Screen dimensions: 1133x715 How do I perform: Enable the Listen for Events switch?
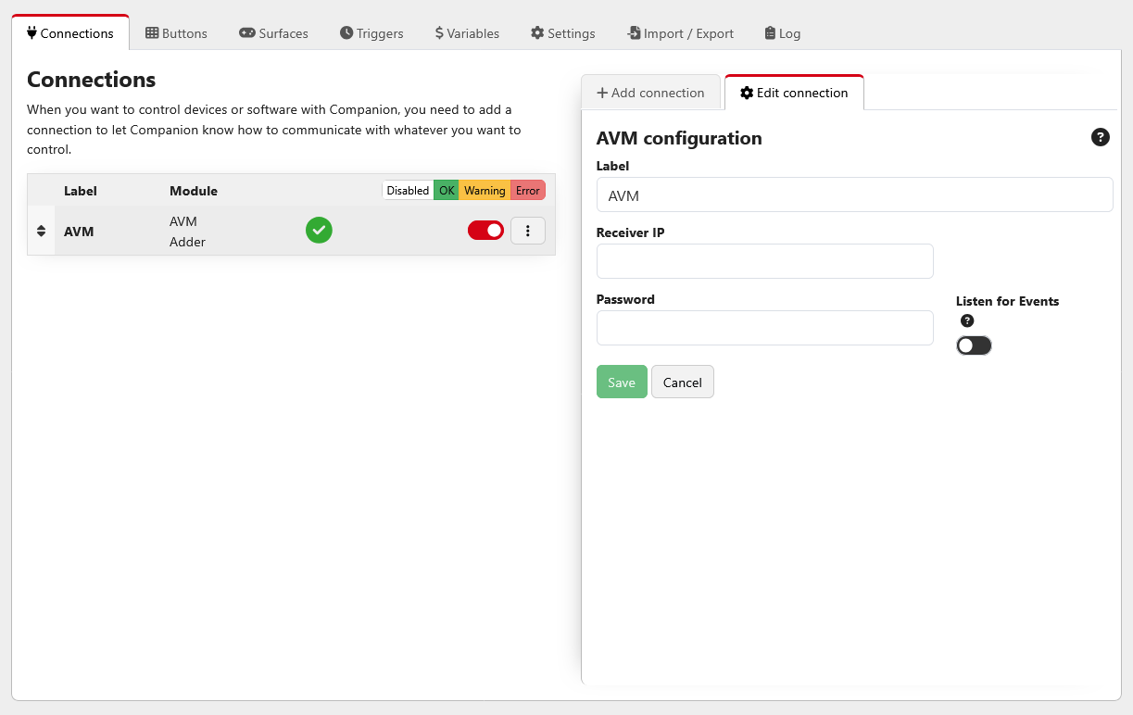click(x=974, y=345)
